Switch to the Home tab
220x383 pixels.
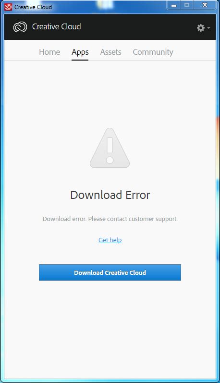[49, 52]
